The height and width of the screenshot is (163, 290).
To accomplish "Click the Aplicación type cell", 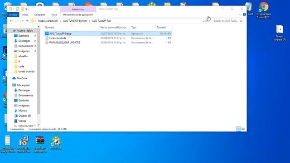I will [137, 34].
